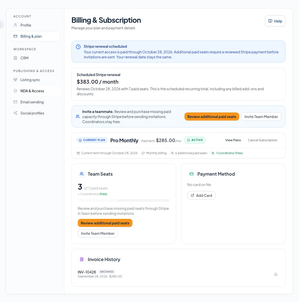
Task: Click the Social profiles share icon
Action: [x=15, y=113]
